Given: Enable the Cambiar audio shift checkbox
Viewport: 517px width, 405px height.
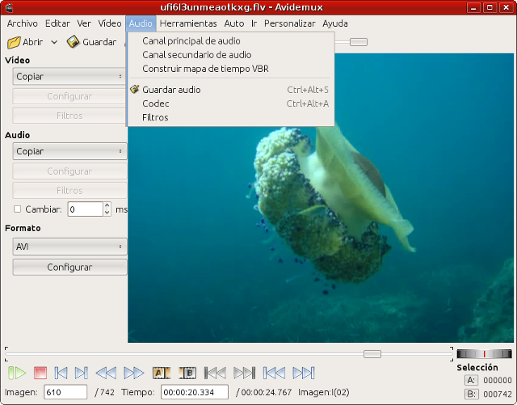Looking at the screenshot, I should tap(18, 209).
